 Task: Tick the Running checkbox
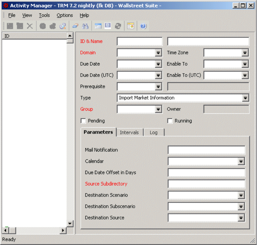tap(170, 121)
